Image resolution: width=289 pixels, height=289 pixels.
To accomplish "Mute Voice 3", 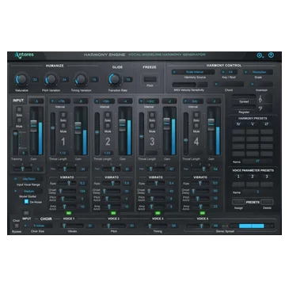I will tap(152, 126).
